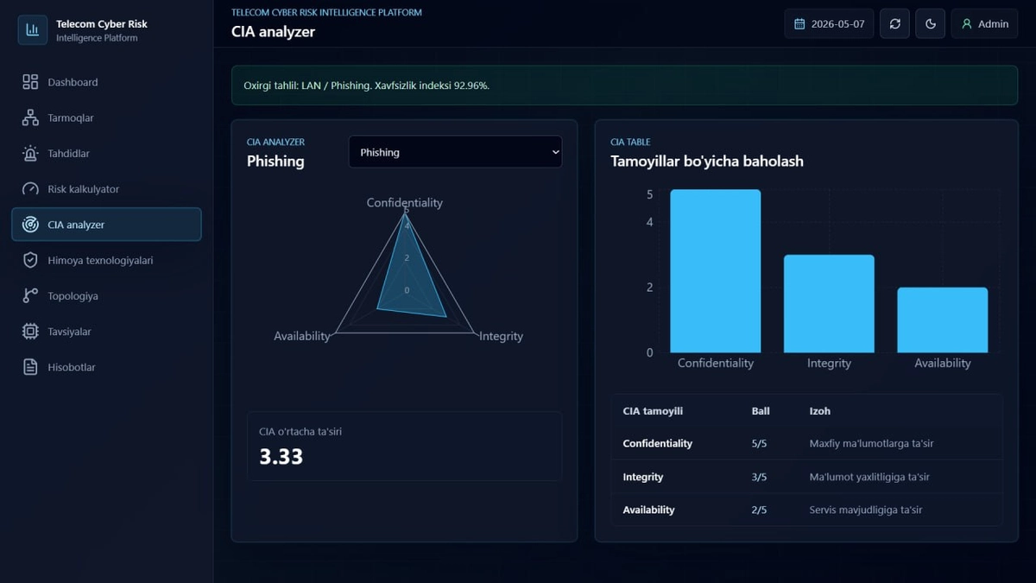Click the Availability bar in chart

[943, 320]
